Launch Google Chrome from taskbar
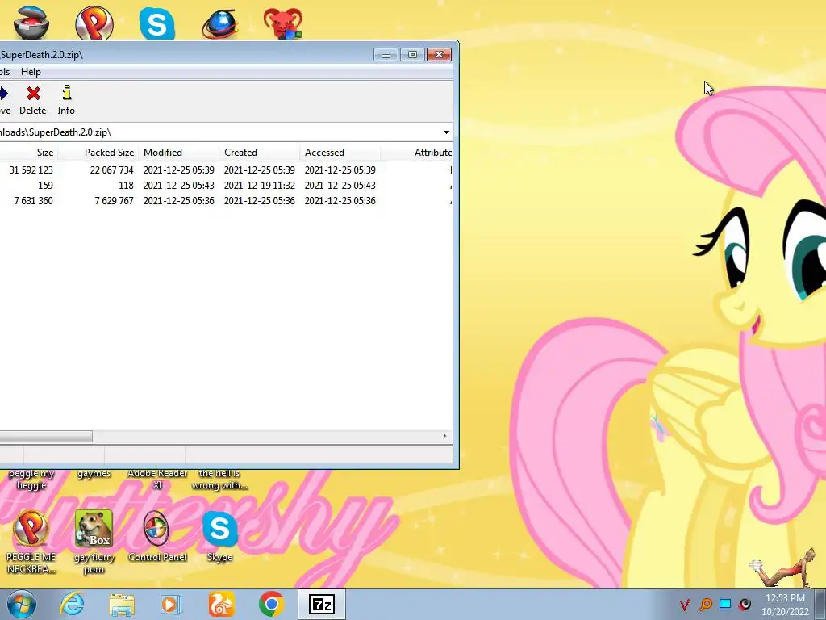 pos(271,604)
